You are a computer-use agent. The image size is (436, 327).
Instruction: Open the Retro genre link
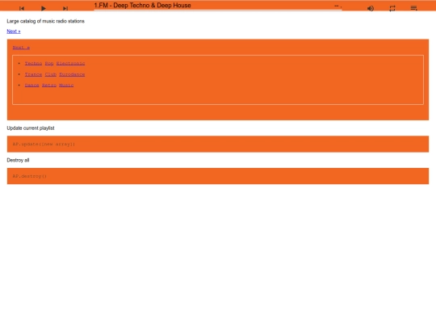coord(49,85)
